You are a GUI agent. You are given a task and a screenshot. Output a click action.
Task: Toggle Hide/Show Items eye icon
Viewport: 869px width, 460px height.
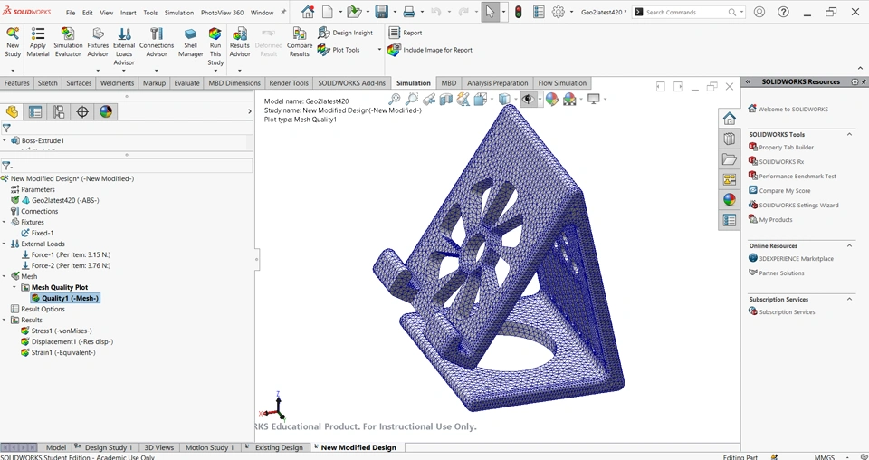tap(528, 100)
